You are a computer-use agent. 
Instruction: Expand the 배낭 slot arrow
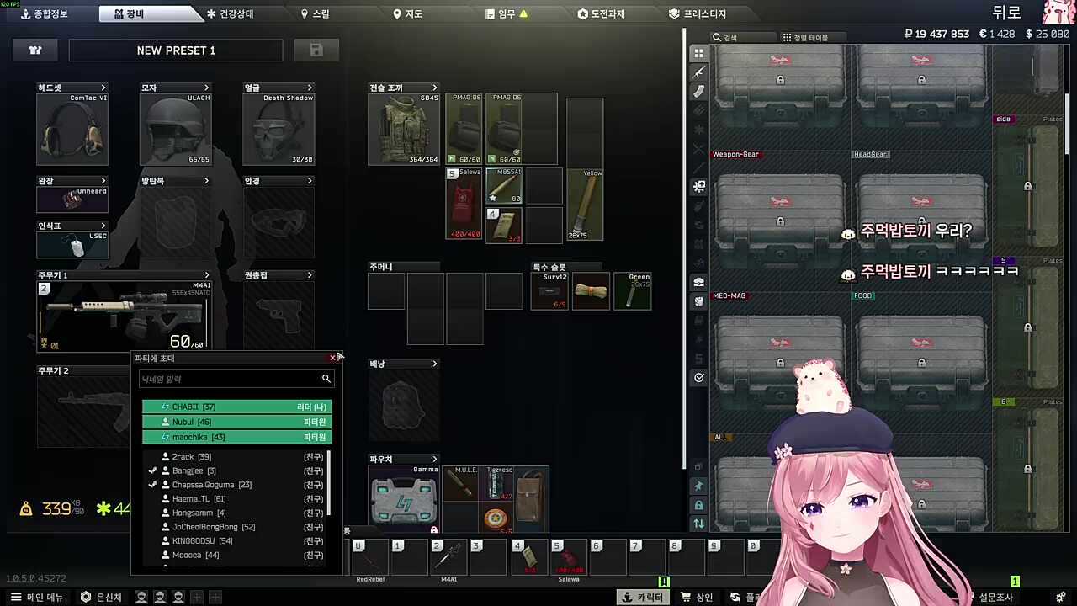pos(435,364)
